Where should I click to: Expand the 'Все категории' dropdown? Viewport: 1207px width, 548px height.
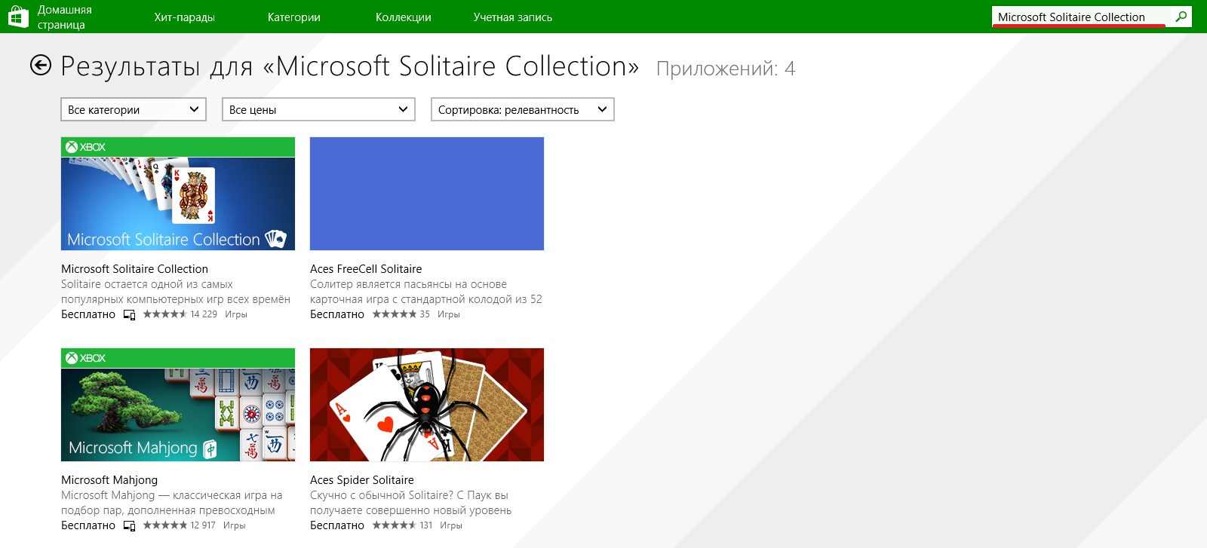pos(134,109)
